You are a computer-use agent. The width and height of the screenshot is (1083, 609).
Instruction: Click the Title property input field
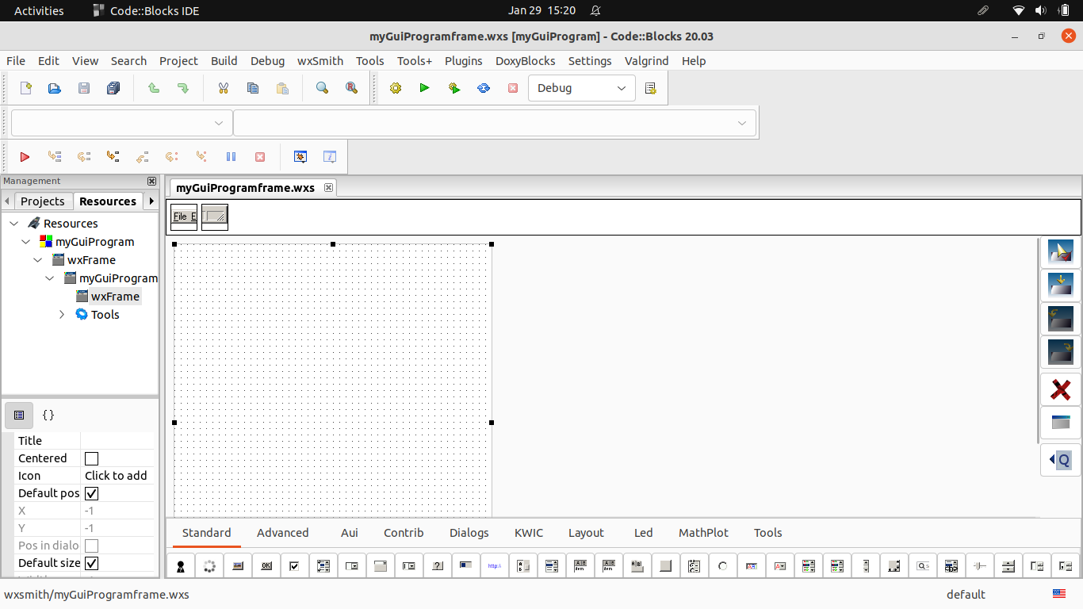[117, 441]
